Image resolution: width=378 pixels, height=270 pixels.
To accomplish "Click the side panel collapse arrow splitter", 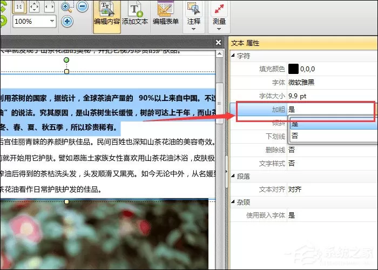I will click(x=226, y=171).
